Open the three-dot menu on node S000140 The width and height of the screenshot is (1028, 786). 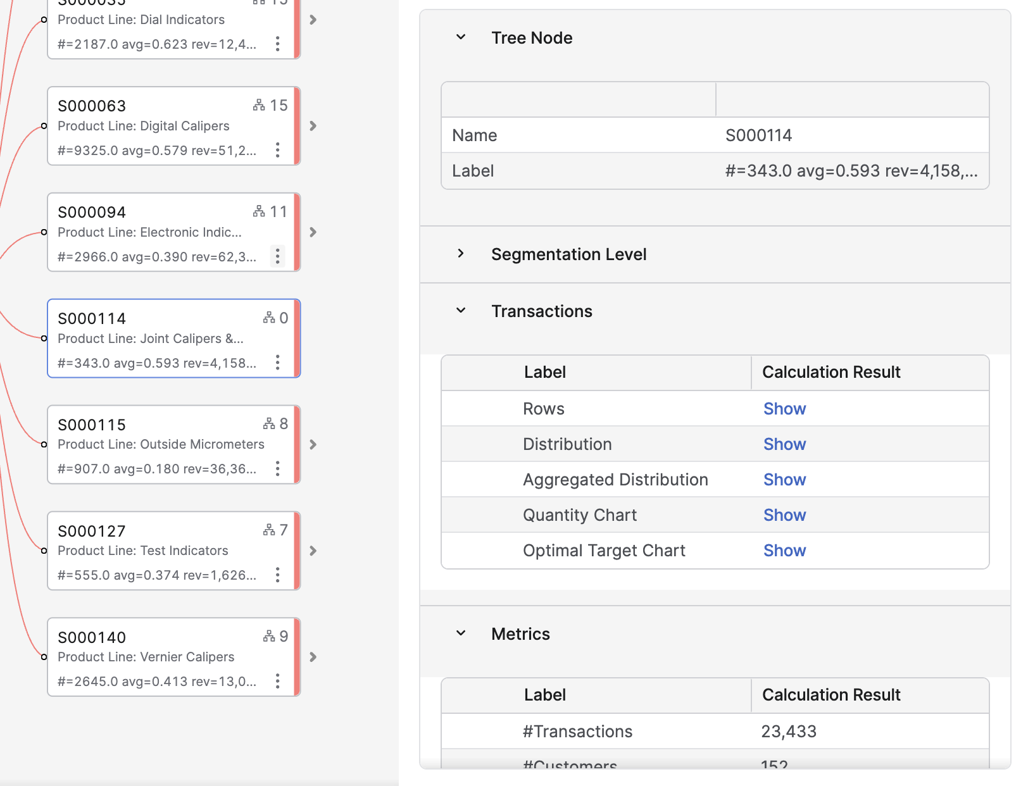277,682
